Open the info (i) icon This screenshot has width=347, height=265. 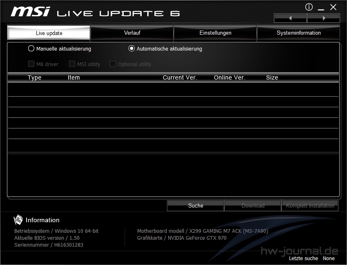pos(309,7)
